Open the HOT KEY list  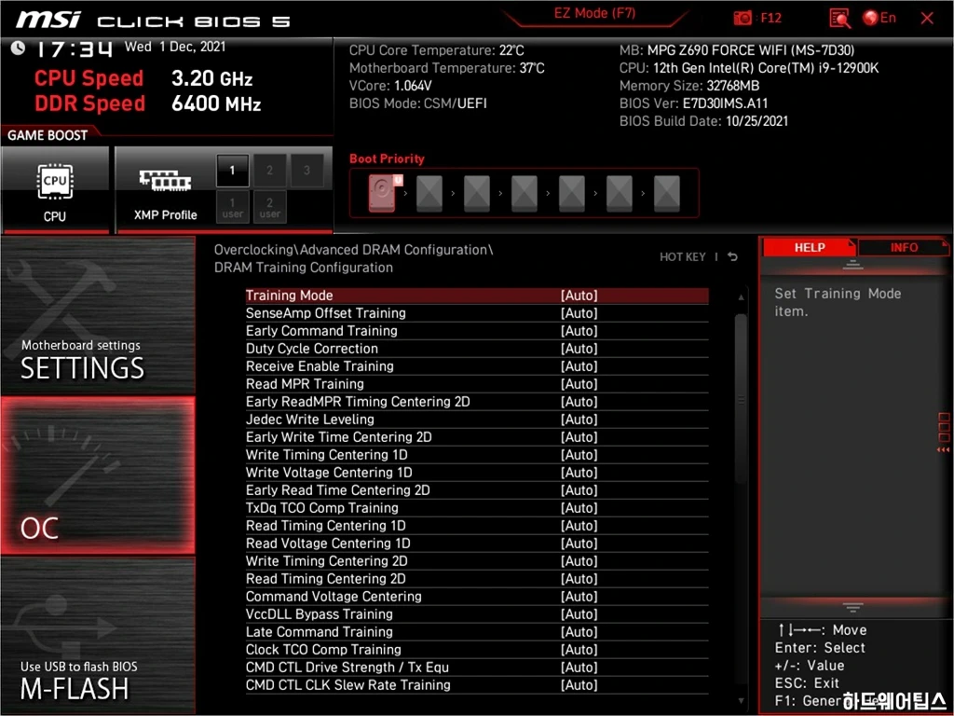point(683,257)
